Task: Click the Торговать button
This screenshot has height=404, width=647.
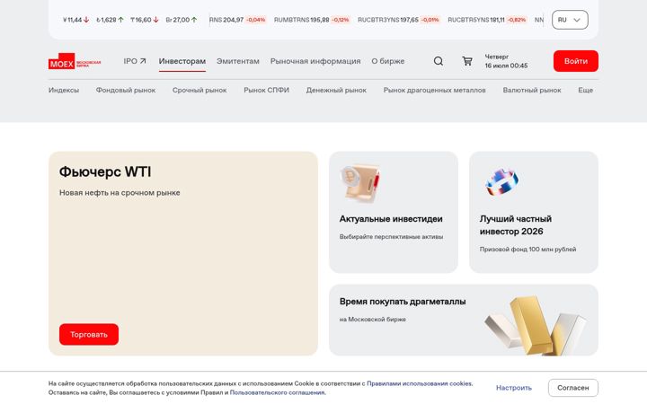Action: pos(89,334)
